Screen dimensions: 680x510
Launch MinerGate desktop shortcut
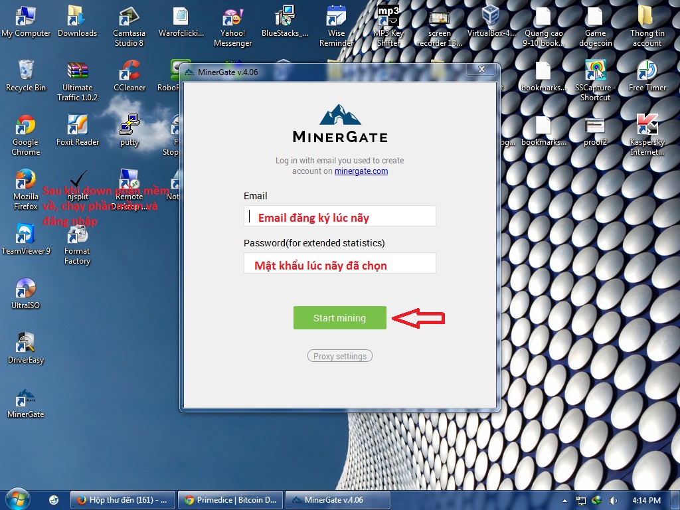click(x=26, y=403)
